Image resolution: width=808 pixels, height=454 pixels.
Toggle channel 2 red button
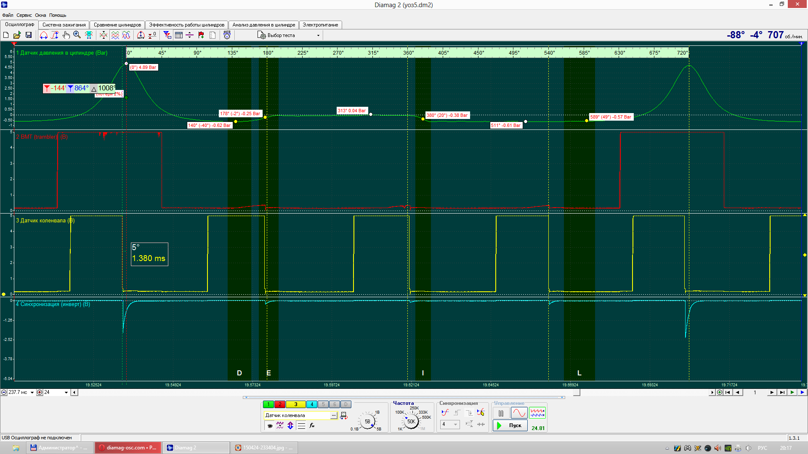pyautogui.click(x=279, y=404)
